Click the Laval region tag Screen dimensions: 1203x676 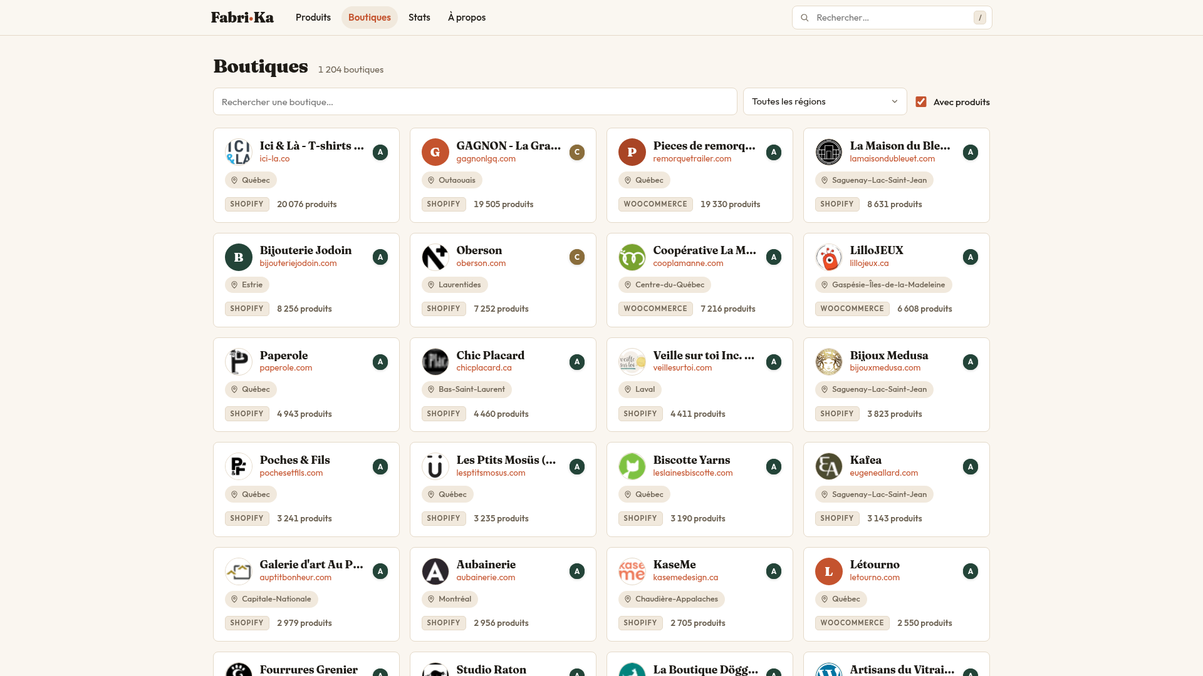click(640, 389)
